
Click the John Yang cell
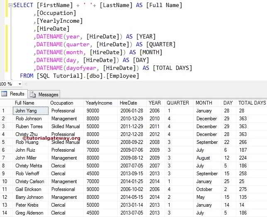point(31,111)
